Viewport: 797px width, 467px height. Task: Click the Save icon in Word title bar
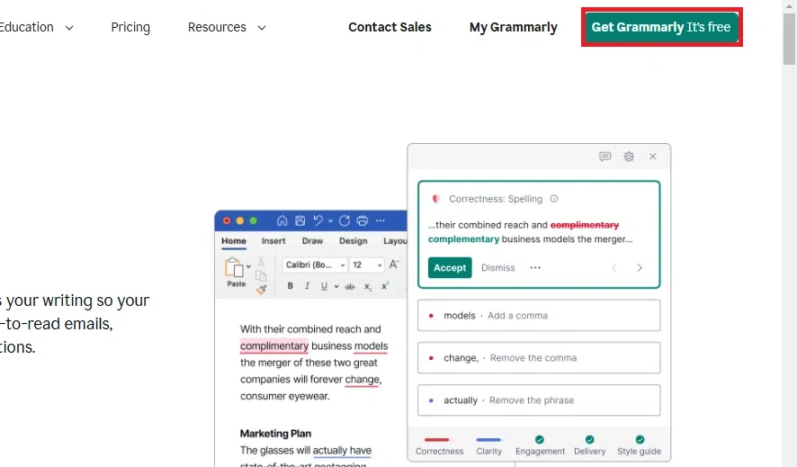[x=300, y=220]
